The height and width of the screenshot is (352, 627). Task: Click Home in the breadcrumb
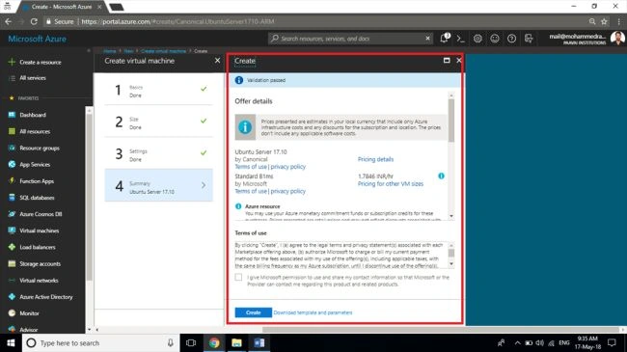pos(110,51)
